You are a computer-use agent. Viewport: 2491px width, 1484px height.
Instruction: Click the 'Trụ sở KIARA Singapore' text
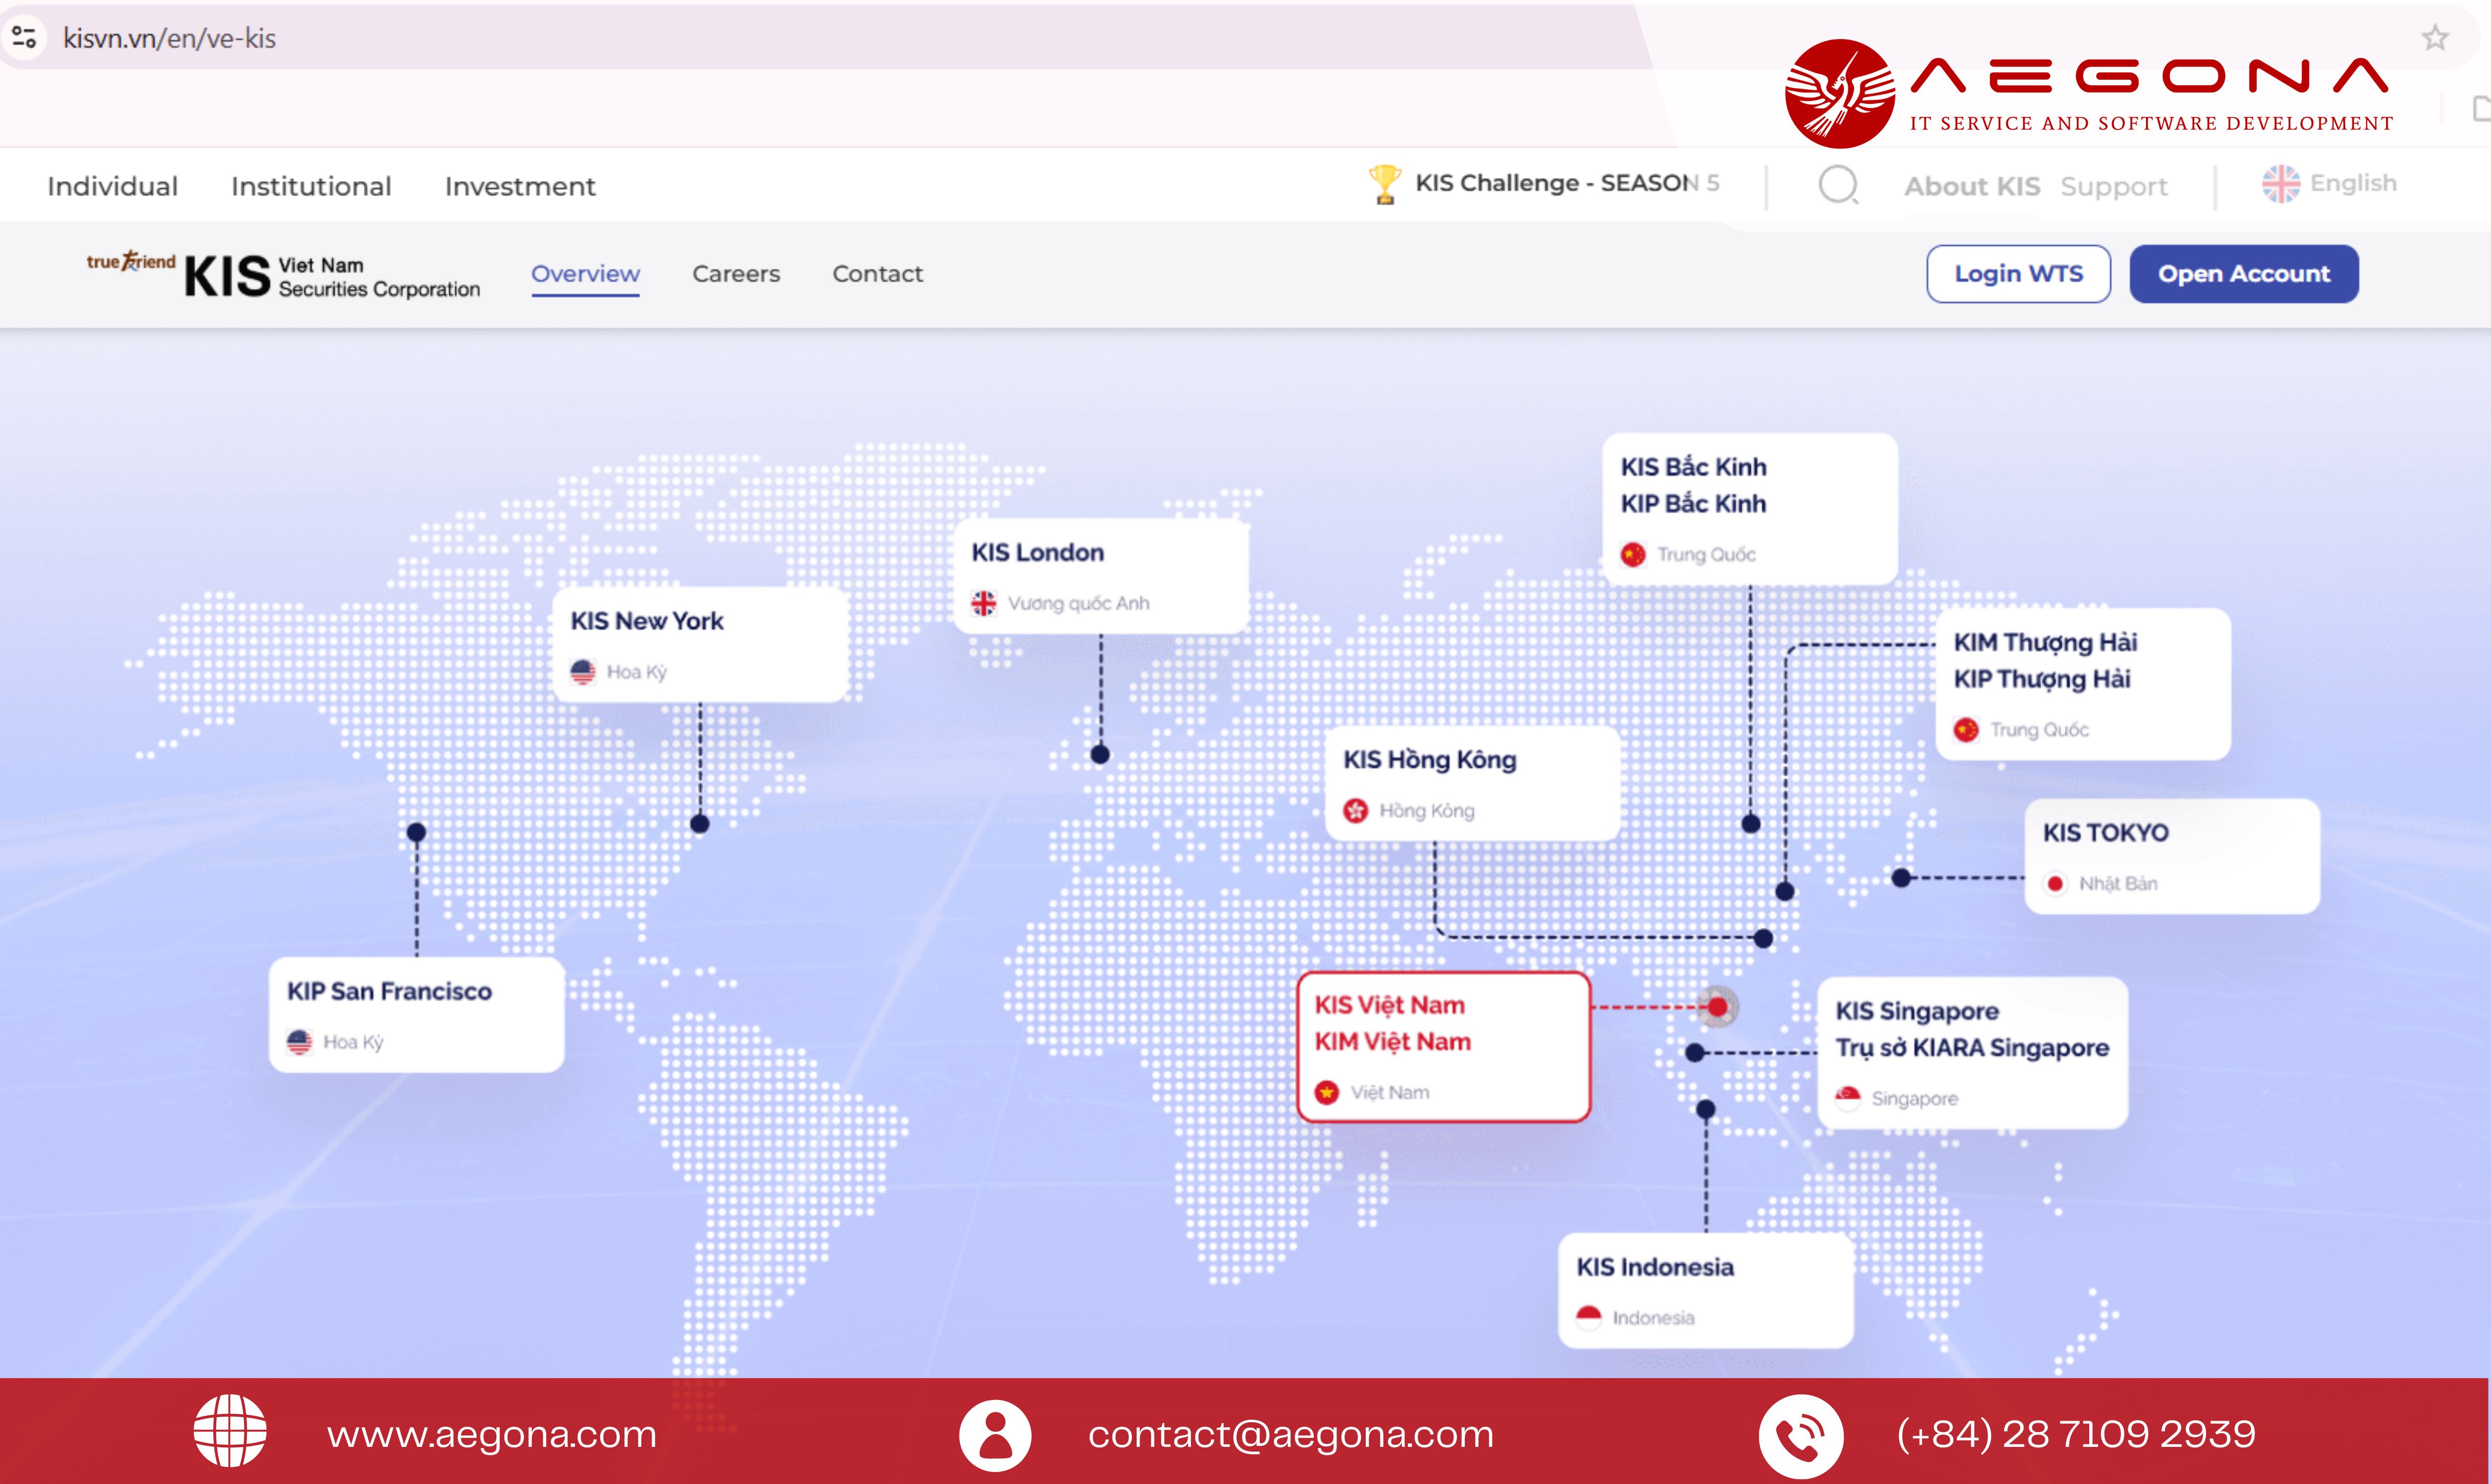tap(1972, 1048)
